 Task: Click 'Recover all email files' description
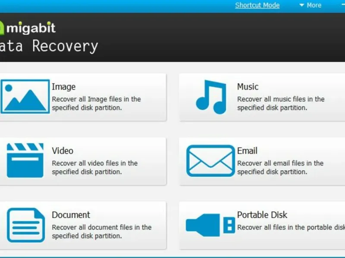pos(280,168)
